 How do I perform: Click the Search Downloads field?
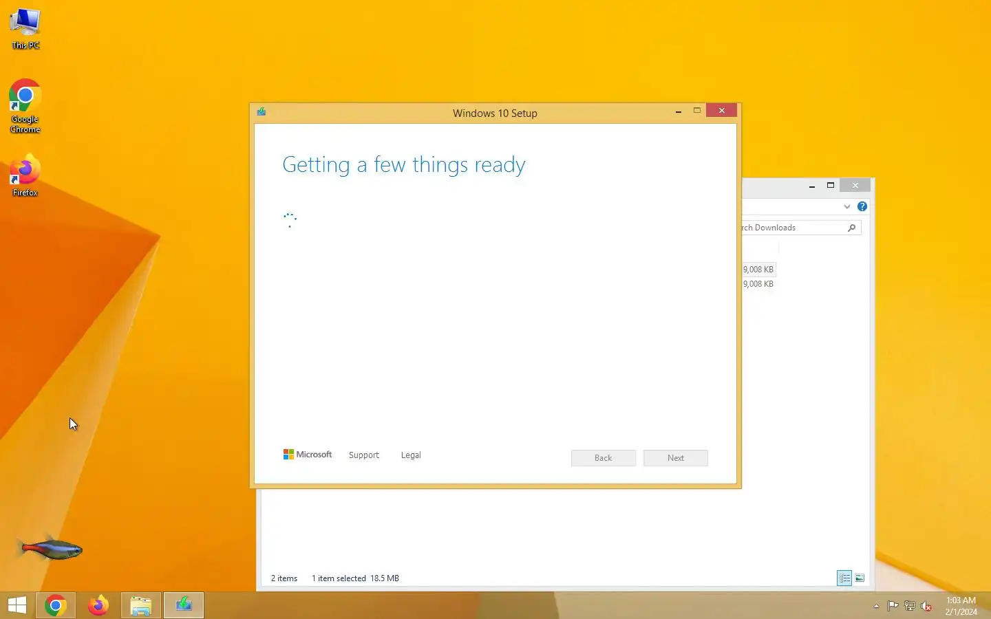801,228
